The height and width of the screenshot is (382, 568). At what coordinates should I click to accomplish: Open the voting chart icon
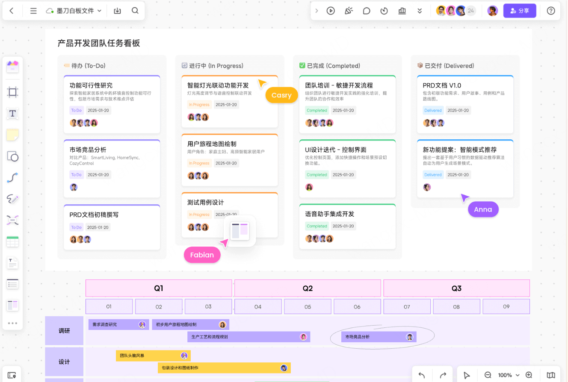click(x=402, y=11)
